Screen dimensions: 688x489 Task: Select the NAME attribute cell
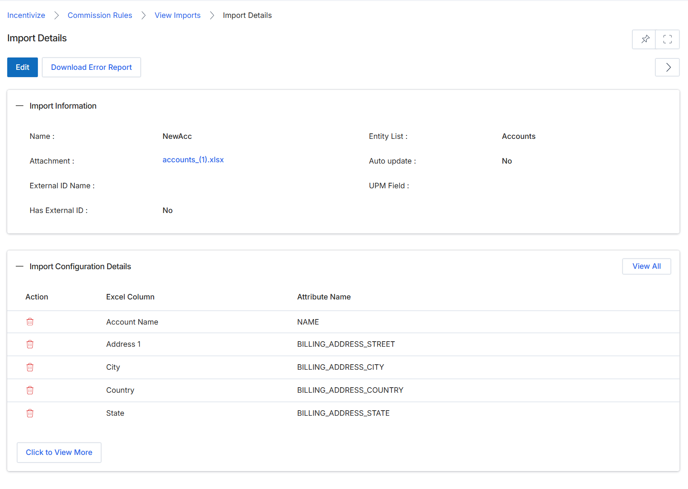coord(308,322)
